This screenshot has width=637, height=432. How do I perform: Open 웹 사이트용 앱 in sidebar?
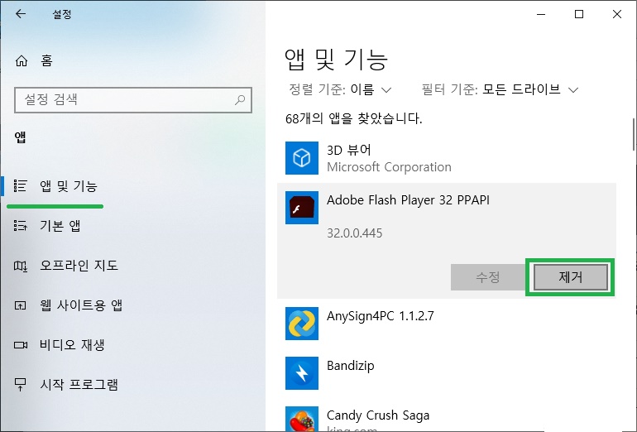[81, 305]
